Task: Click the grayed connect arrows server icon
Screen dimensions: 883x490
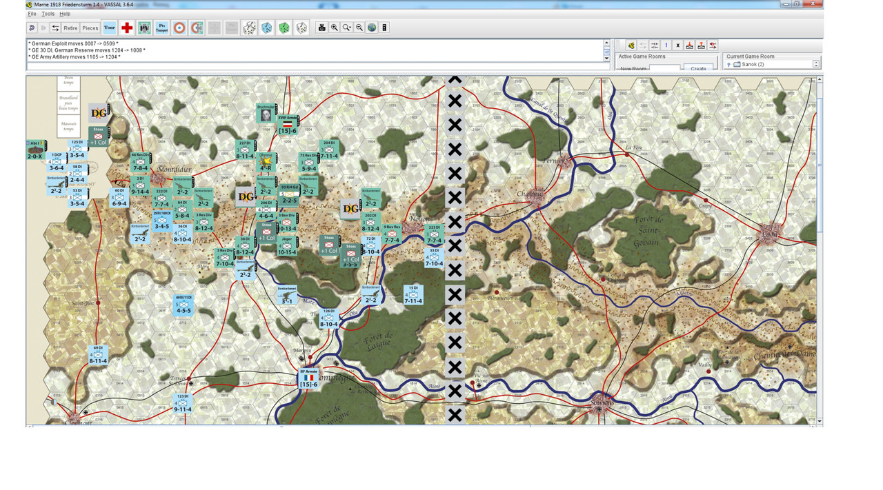Action: click(643, 45)
